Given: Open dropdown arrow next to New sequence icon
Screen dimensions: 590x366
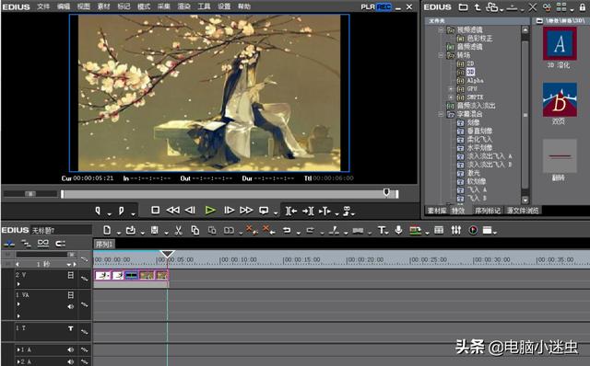Looking at the screenshot, I should 119,233.
